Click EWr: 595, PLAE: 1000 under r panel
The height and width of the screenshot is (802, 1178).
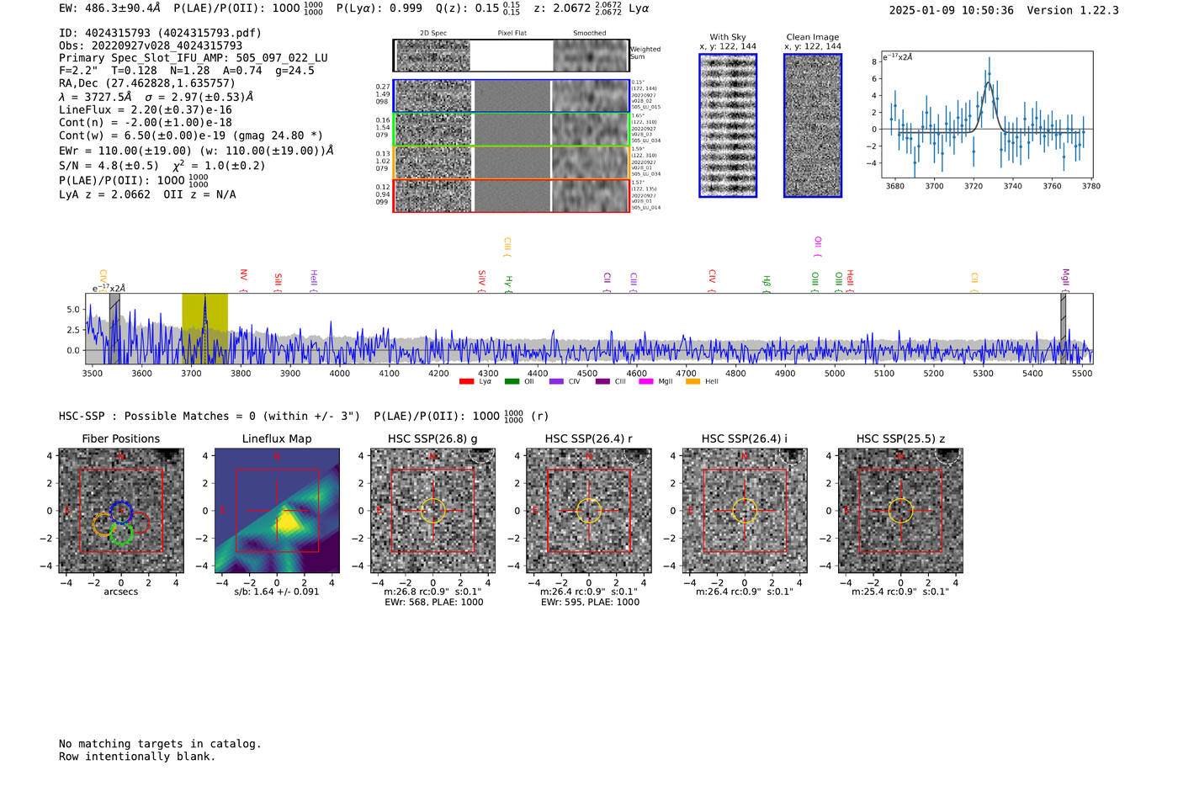click(590, 603)
